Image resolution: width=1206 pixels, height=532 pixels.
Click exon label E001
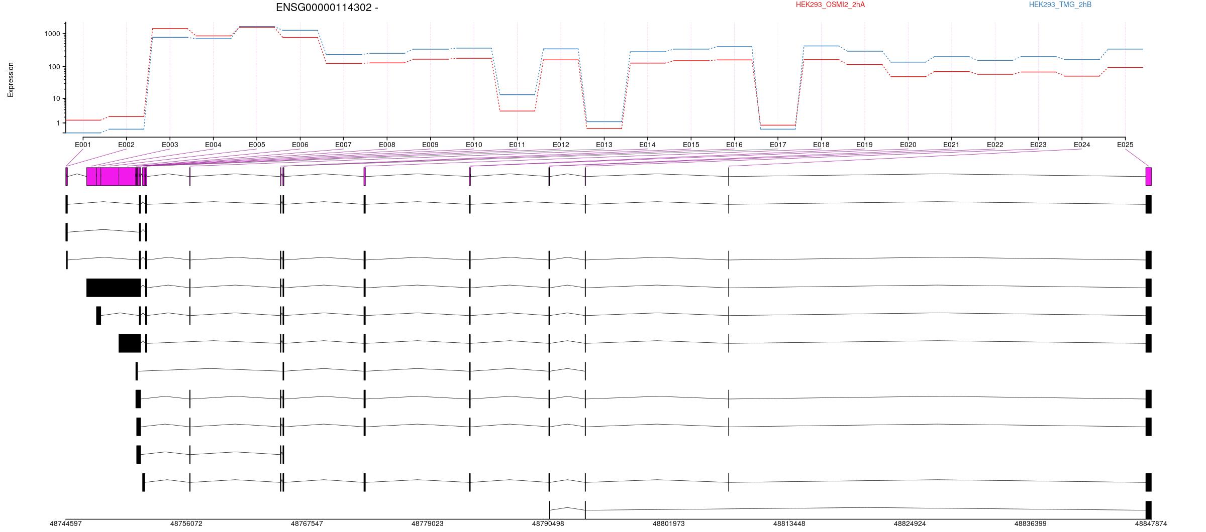(83, 145)
